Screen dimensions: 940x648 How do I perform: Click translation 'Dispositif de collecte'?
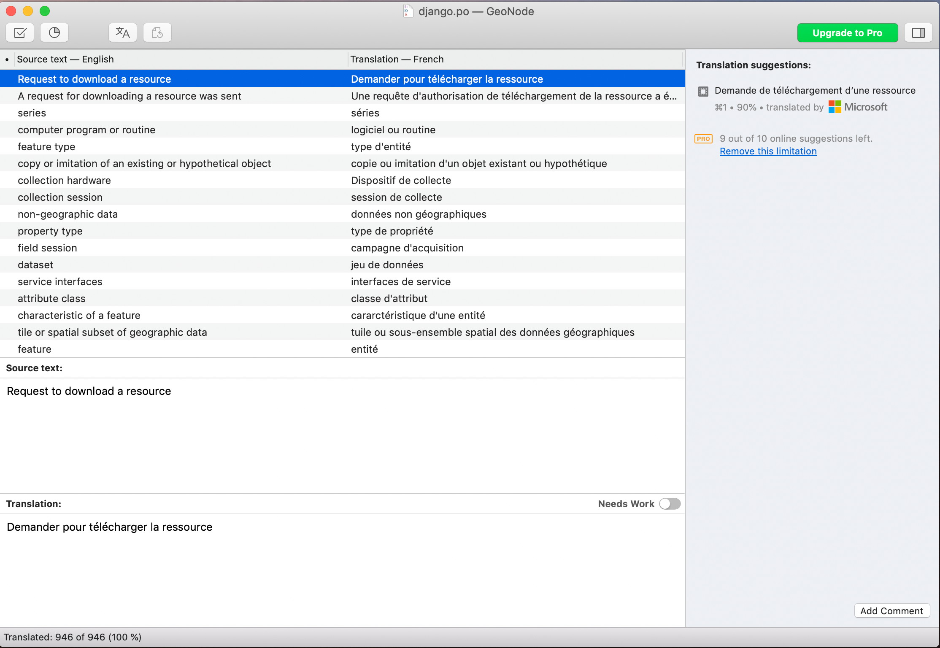point(401,180)
